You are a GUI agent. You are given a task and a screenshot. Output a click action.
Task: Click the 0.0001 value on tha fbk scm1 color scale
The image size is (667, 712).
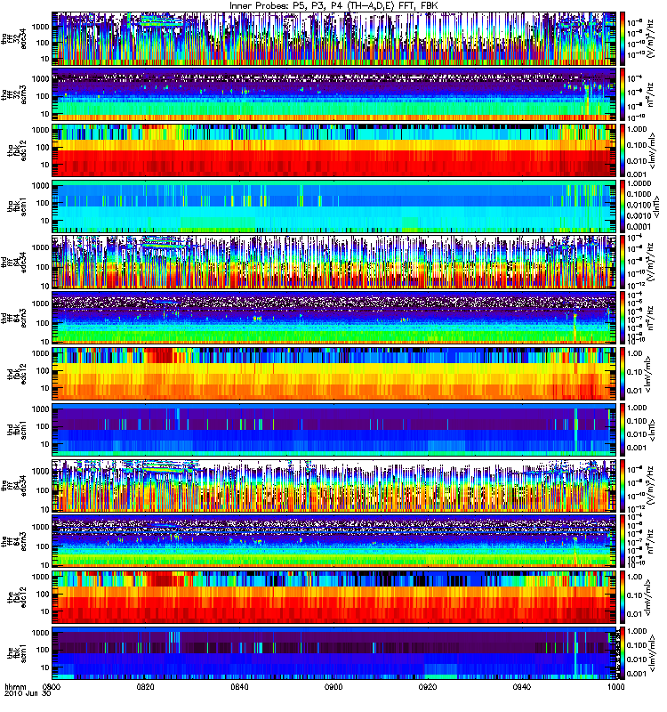(x=639, y=227)
